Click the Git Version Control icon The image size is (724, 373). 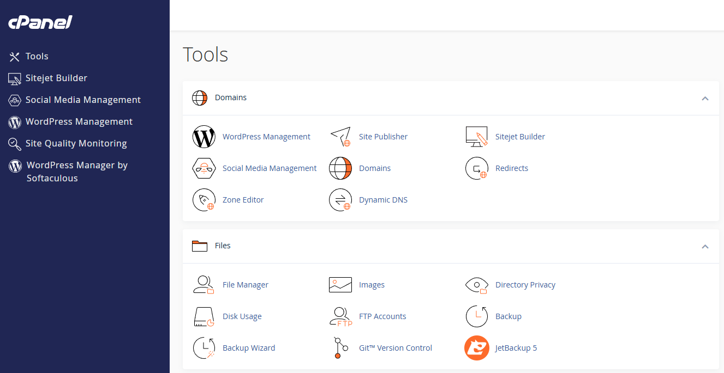340,348
